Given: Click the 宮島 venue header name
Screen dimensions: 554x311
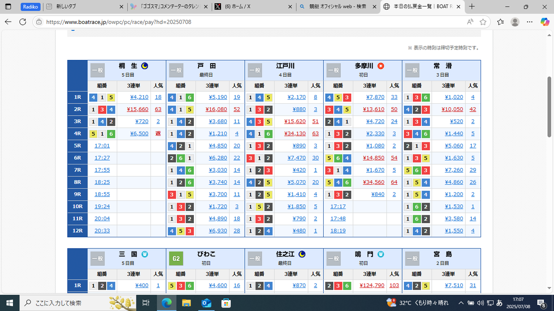Looking at the screenshot, I should pos(442,254).
